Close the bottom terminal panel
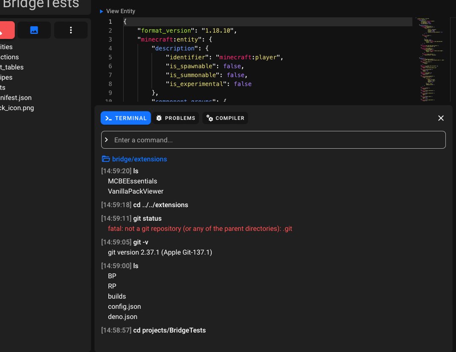 coord(441,118)
